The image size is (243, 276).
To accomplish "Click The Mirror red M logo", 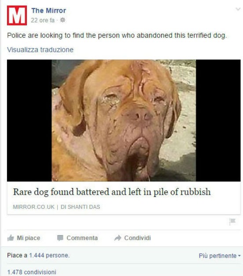I will 17,15.
